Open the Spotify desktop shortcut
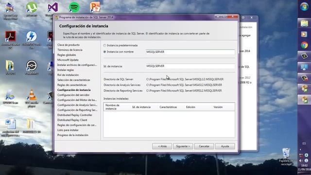Screen dimensions: 311x175 point(74,7)
